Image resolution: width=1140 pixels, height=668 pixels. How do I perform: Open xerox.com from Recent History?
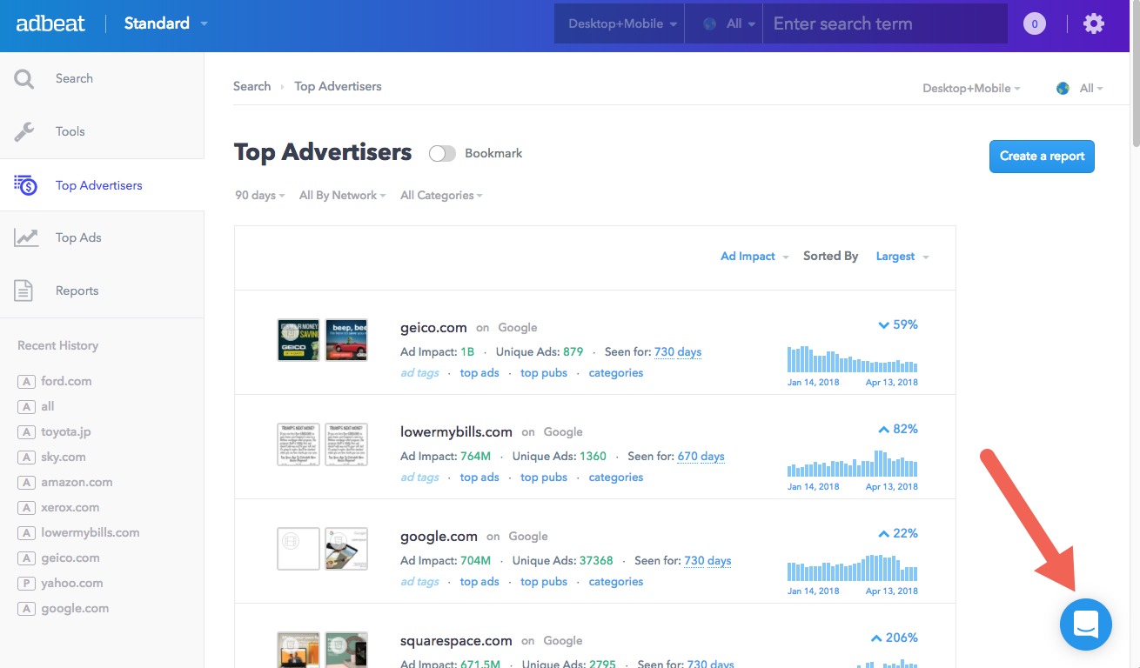point(70,507)
